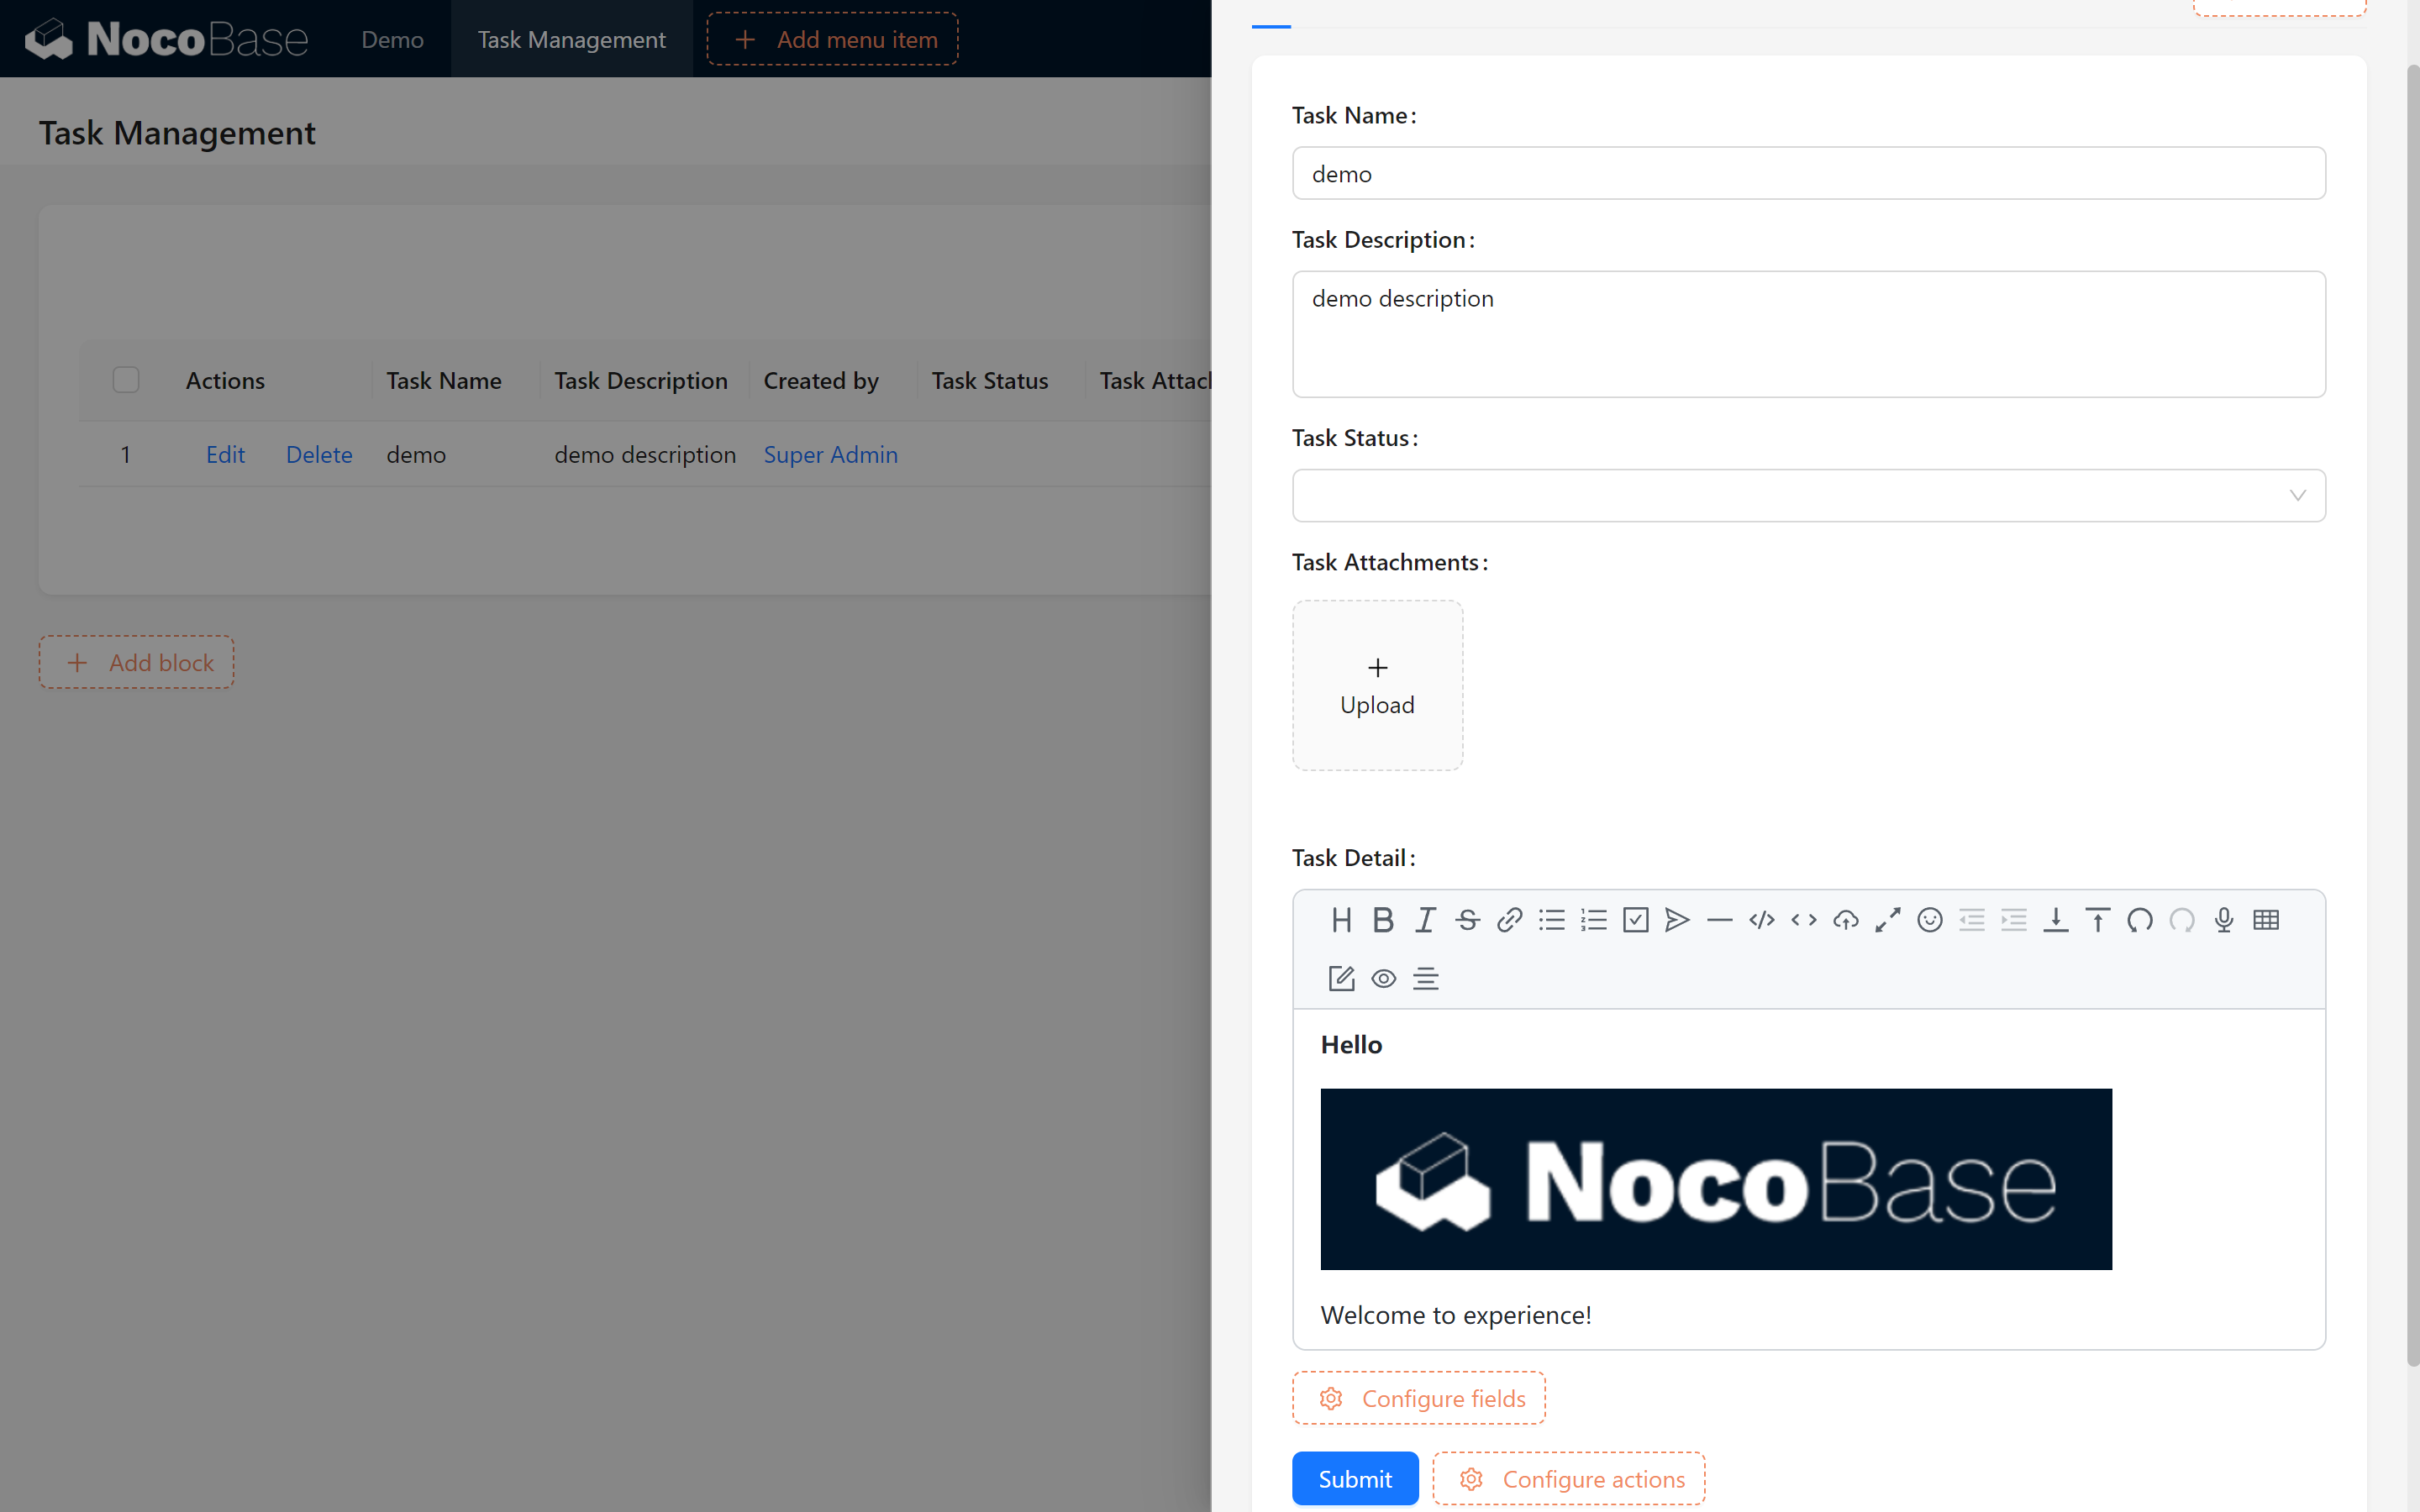2420x1512 pixels.
Task: Open Configure fields settings
Action: (1418, 1398)
